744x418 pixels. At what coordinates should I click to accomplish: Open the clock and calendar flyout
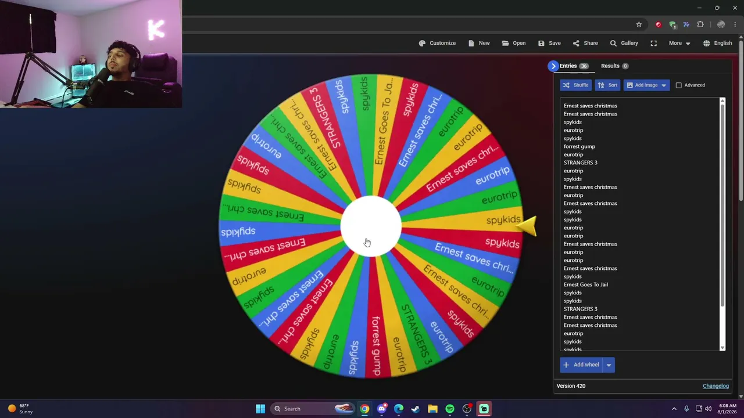(727, 409)
